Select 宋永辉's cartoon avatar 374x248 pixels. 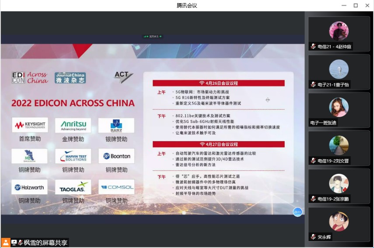pyautogui.click(x=339, y=222)
